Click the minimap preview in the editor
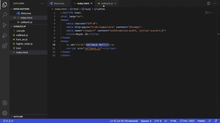 211,13
